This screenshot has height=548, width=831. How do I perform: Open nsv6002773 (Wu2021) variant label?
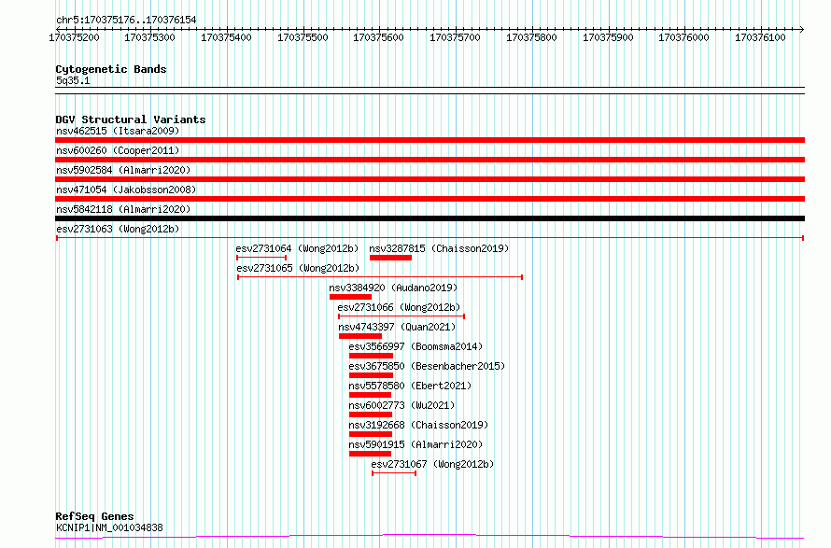point(401,405)
